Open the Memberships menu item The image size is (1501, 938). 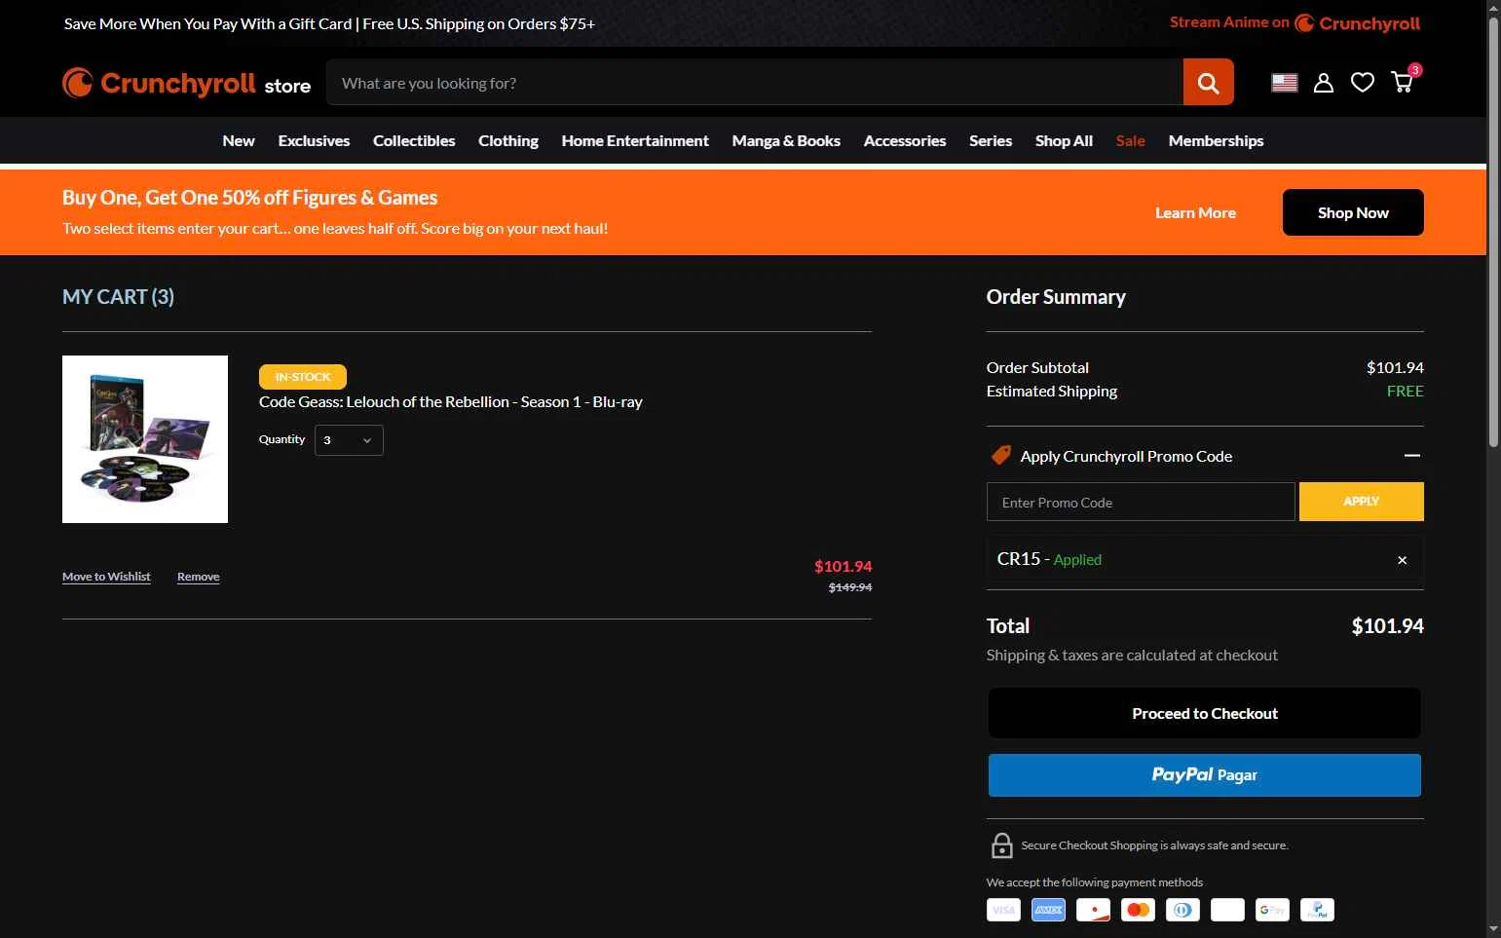point(1216,140)
